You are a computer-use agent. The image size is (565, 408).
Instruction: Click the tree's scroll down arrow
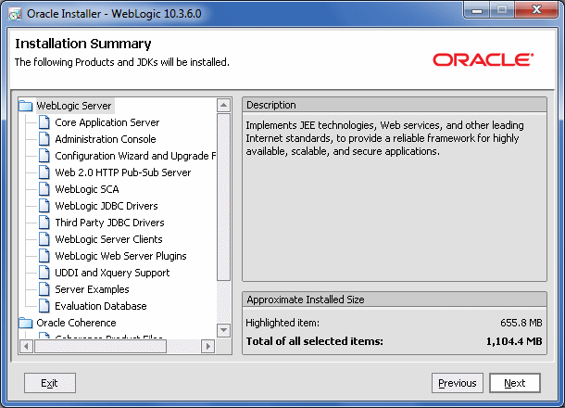224,330
